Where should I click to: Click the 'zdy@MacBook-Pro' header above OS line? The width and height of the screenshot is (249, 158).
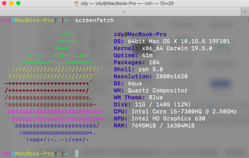click(140, 34)
